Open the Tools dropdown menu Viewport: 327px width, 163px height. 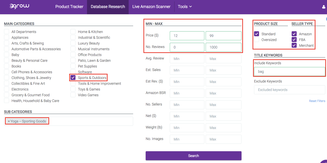click(185, 7)
